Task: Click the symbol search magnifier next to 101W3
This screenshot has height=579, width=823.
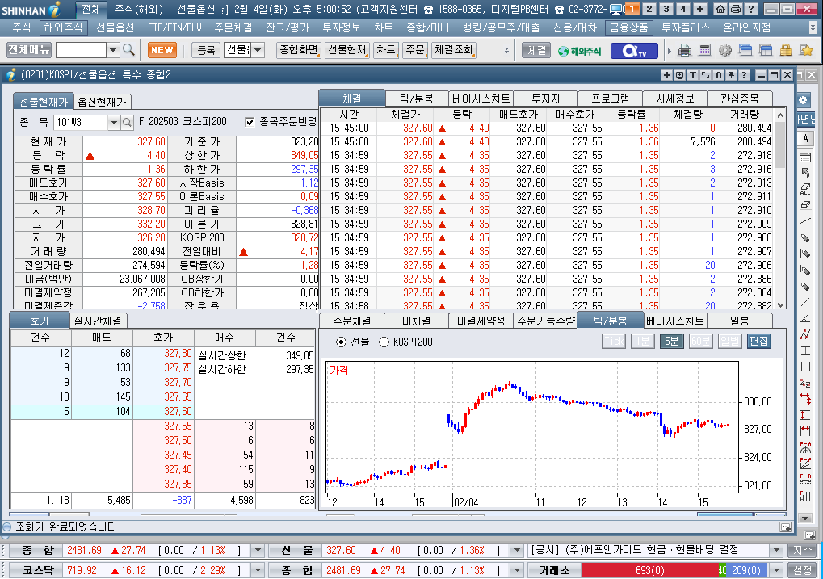Action: 127,122
